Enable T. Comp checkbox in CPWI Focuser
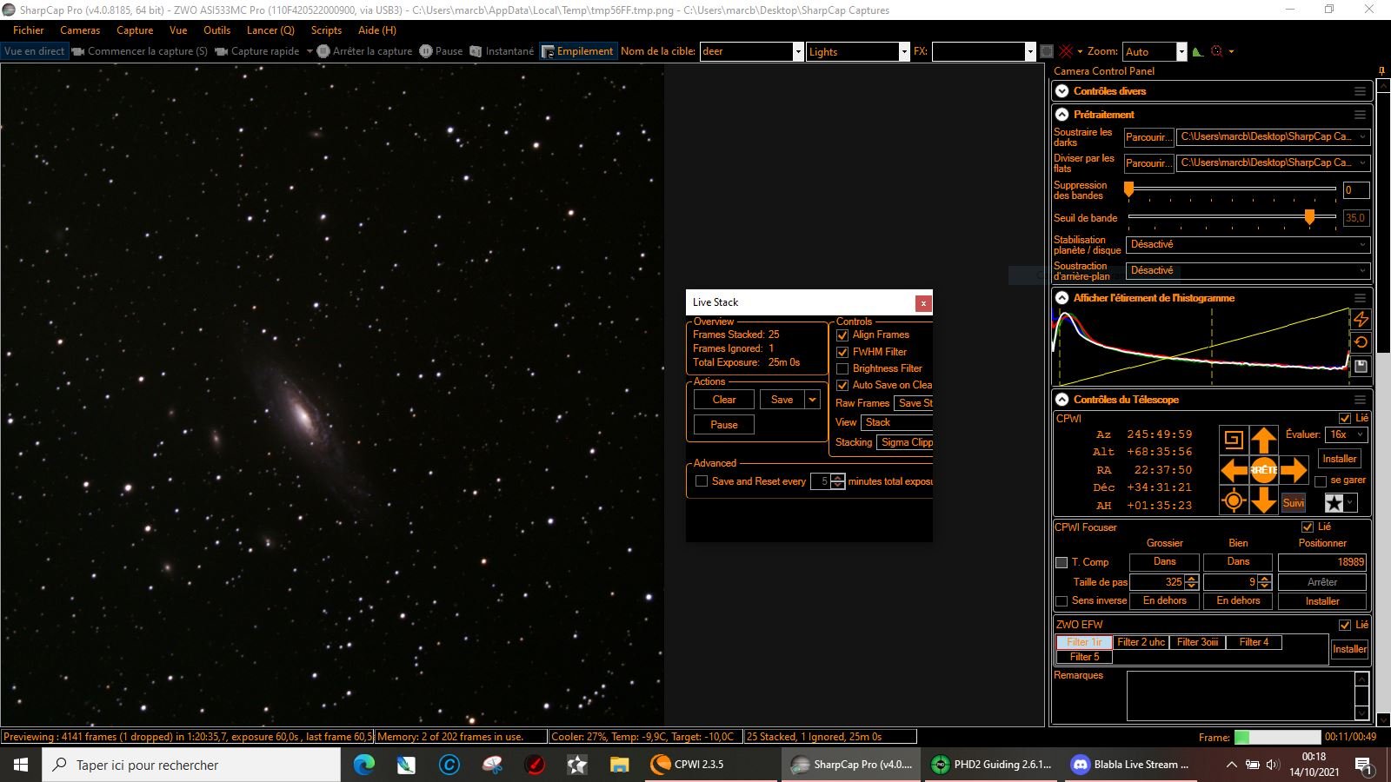 (x=1062, y=562)
